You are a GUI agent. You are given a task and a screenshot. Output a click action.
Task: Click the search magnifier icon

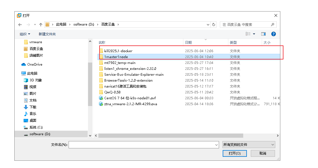click(272, 24)
